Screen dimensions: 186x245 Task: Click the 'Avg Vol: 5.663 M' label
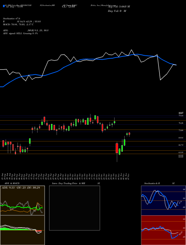[x=119, y=6]
